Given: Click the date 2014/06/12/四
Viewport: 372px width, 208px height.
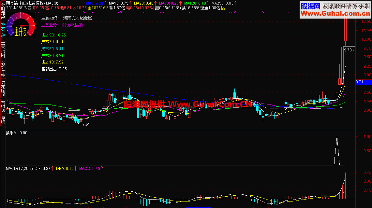Looking at the screenshot, I should click(x=19, y=8).
